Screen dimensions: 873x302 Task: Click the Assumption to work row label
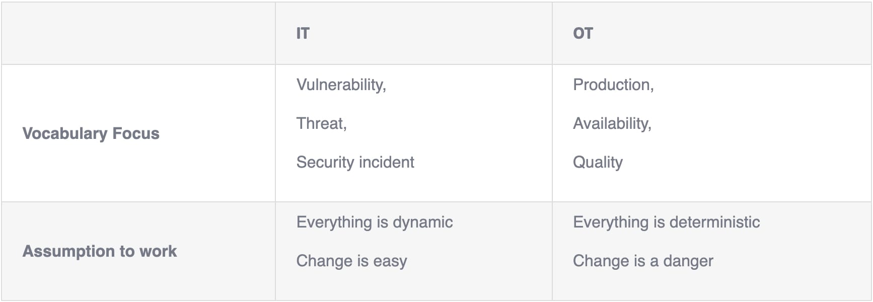click(x=100, y=251)
